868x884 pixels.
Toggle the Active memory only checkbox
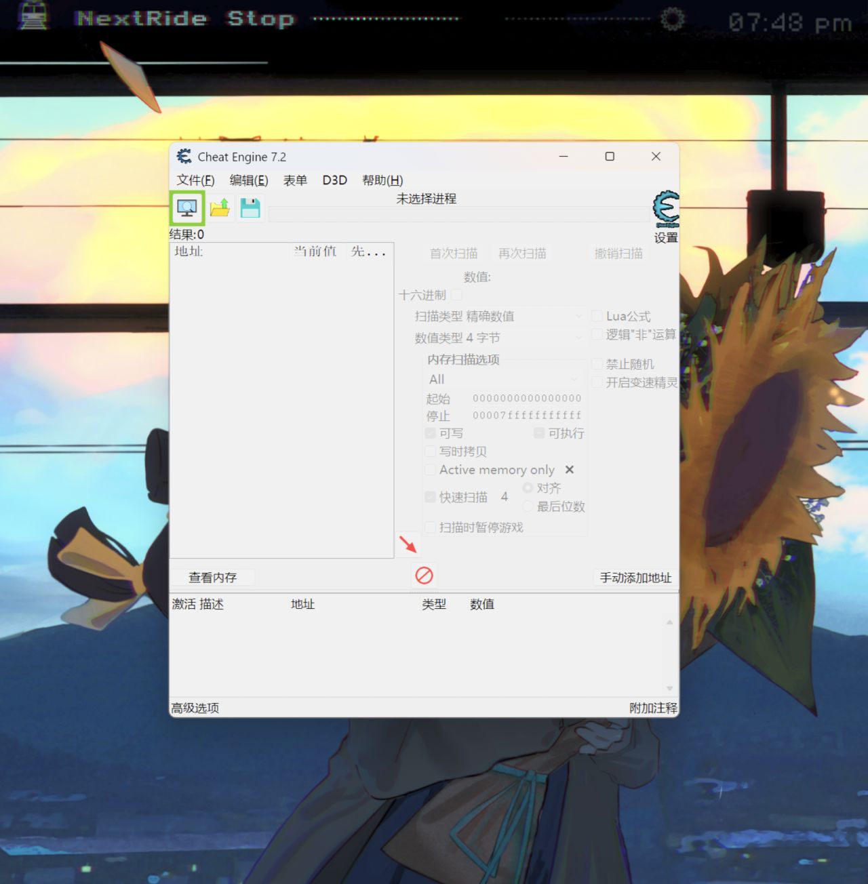coord(430,470)
